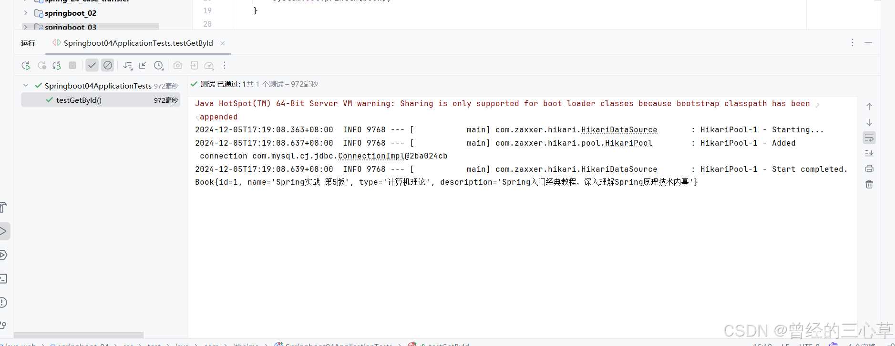This screenshot has height=346, width=895.
Task: Select the testGetById() test result
Action: click(101, 100)
